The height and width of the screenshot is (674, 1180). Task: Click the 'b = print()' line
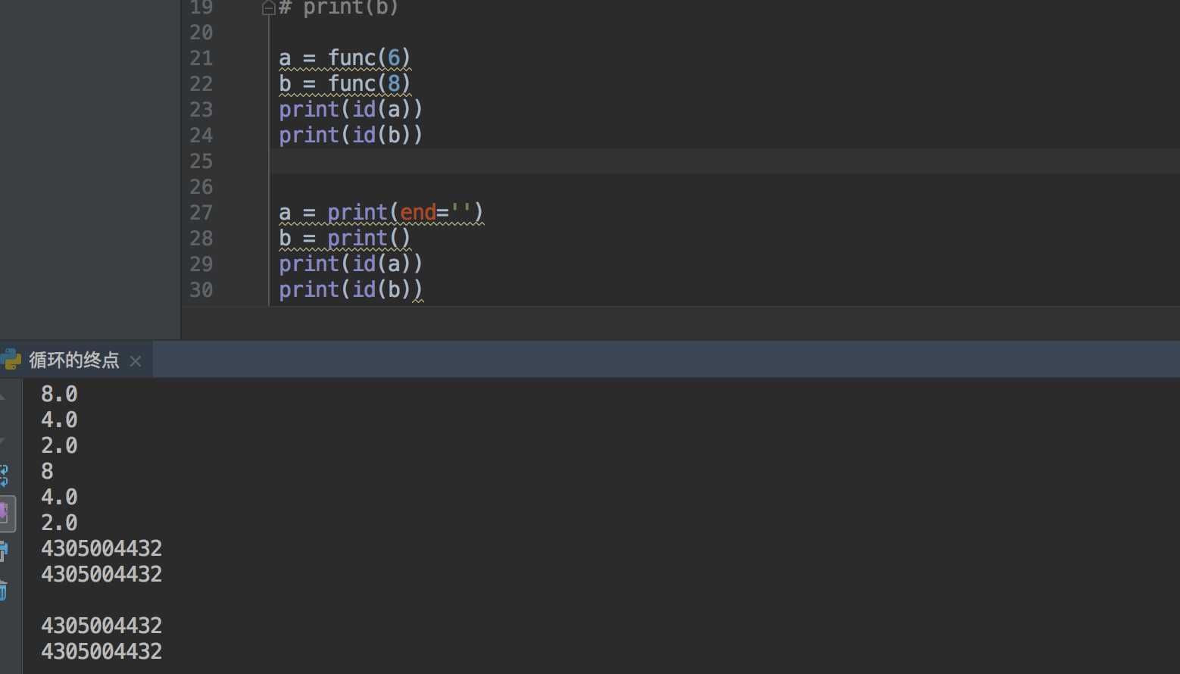tap(345, 239)
